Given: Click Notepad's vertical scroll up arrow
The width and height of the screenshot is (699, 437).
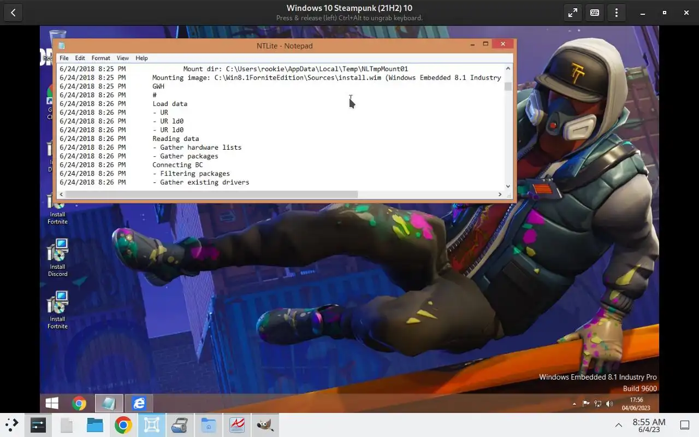Looking at the screenshot, I should pyautogui.click(x=508, y=68).
